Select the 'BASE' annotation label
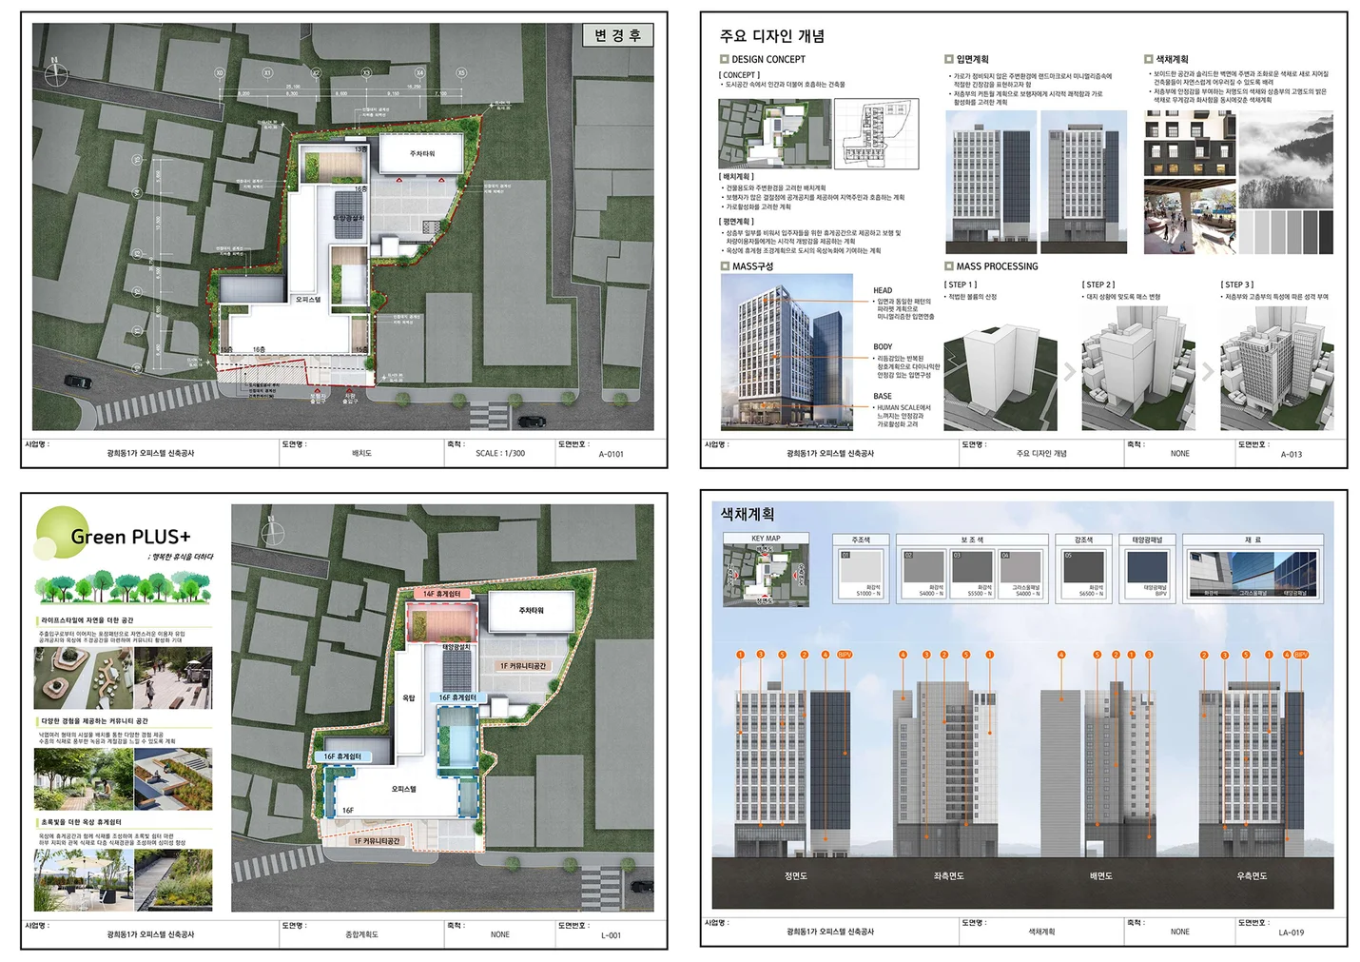 [x=883, y=397]
